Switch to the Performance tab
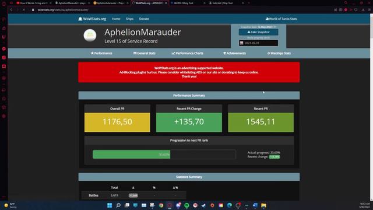The height and width of the screenshot is (210, 373). pos(101,53)
